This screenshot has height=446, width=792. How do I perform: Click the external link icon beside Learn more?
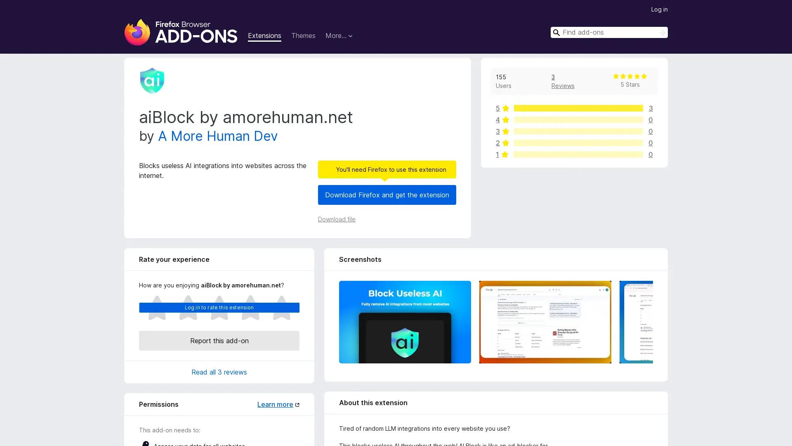click(297, 404)
